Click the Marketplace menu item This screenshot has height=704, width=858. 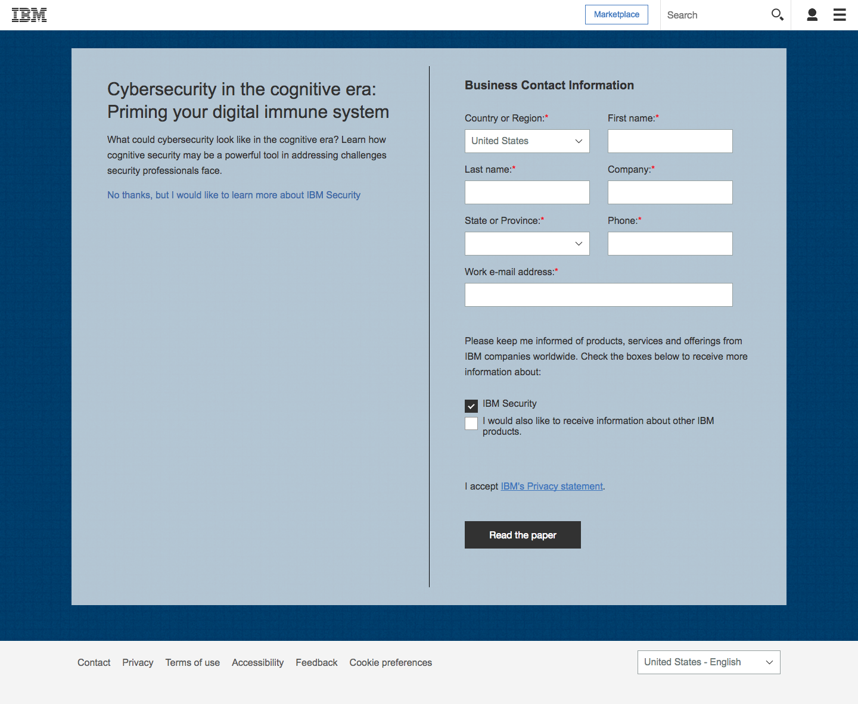616,14
